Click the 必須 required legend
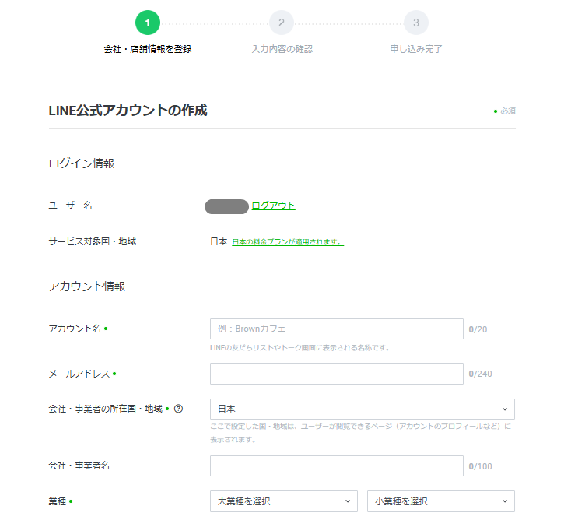This screenshot has width=585, height=520. (505, 111)
